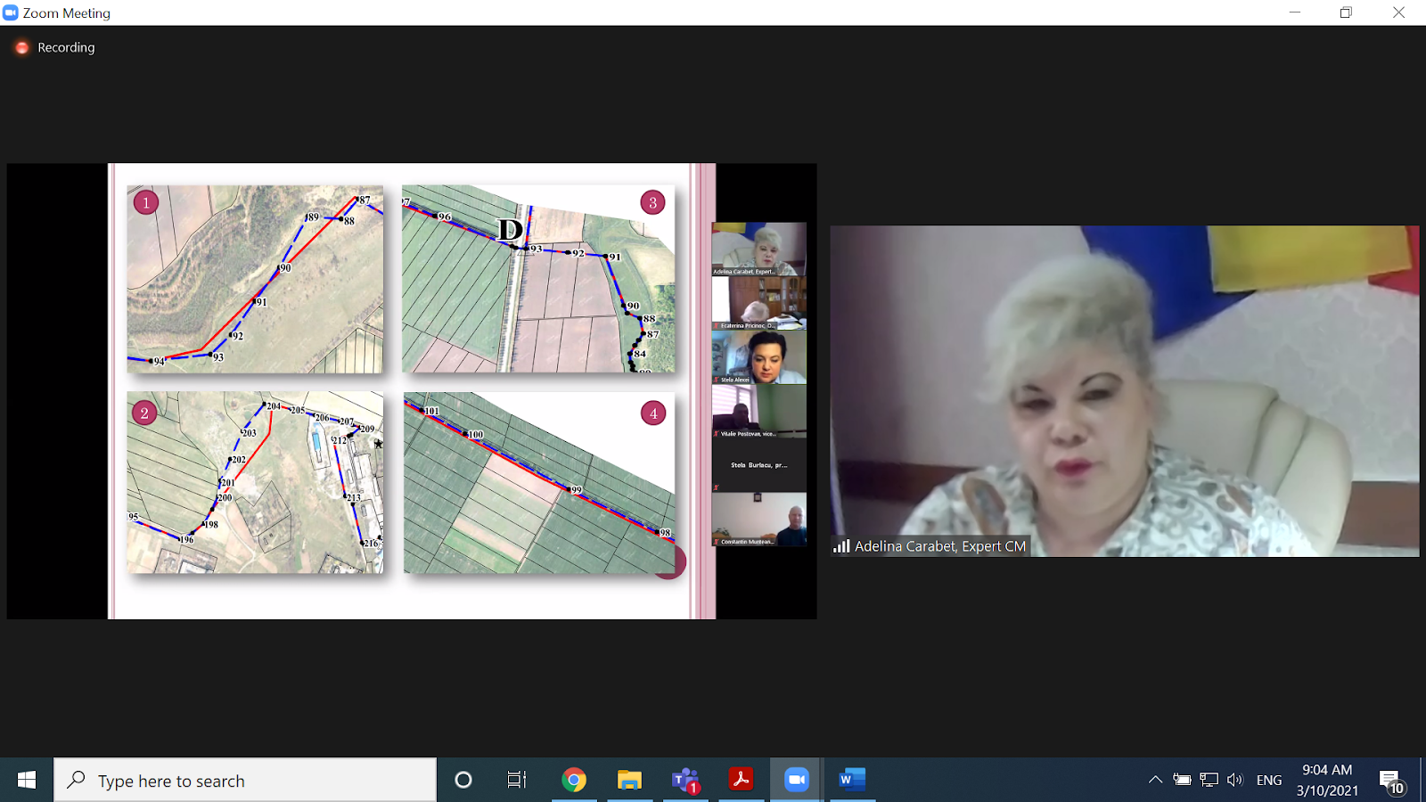
Task: Open Google Chrome from the taskbar
Action: pos(574,781)
